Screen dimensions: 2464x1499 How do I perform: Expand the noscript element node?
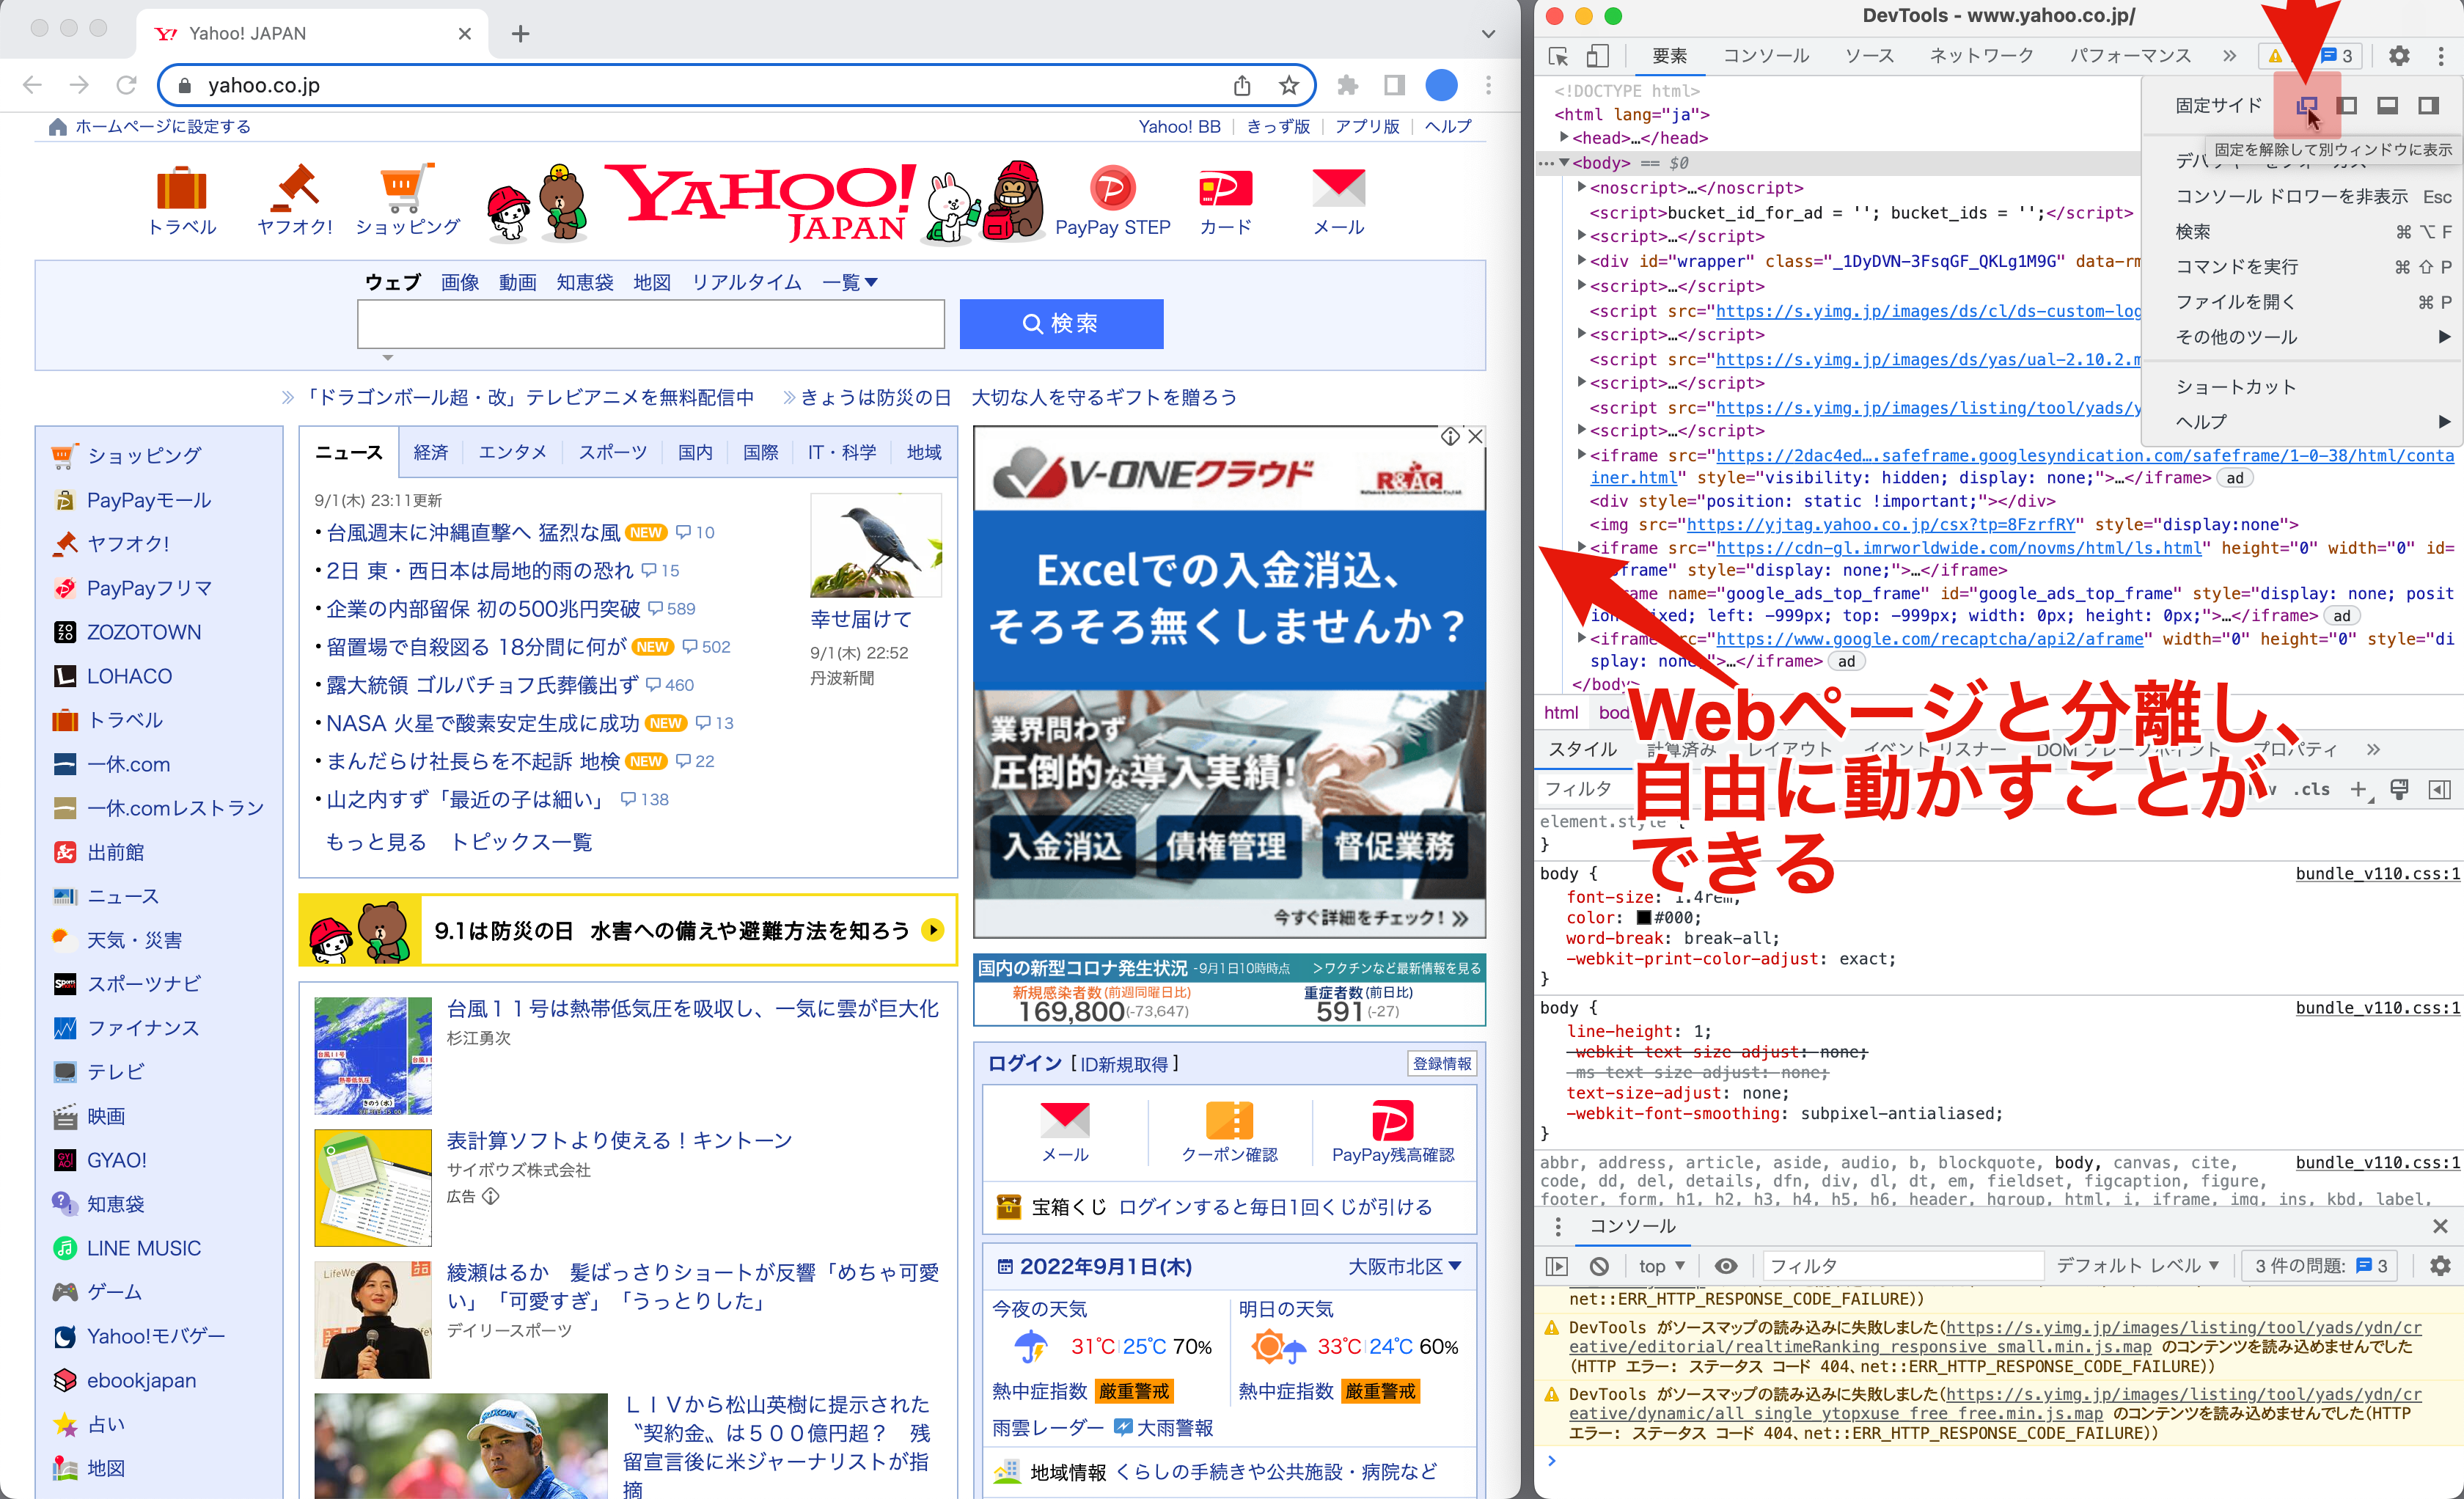pos(1582,188)
